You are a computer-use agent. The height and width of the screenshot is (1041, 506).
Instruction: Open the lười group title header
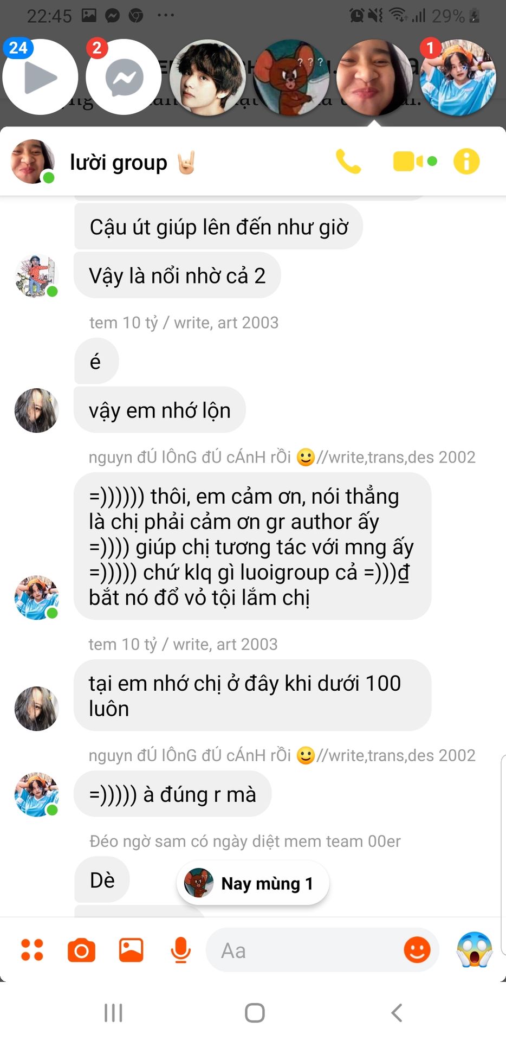pos(119,162)
